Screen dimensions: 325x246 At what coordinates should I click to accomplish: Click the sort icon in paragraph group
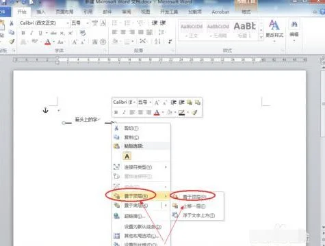(x=157, y=42)
